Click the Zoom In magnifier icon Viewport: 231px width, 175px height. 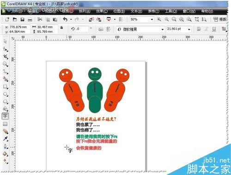[x=159, y=19]
